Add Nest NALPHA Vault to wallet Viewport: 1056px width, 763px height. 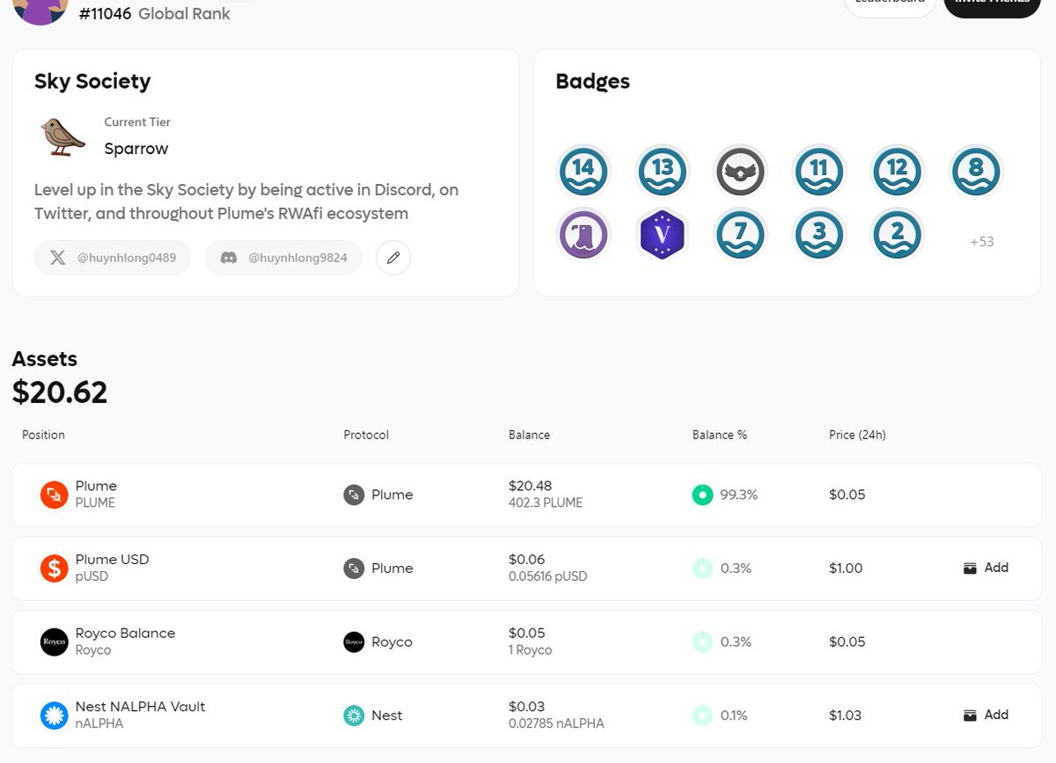986,715
